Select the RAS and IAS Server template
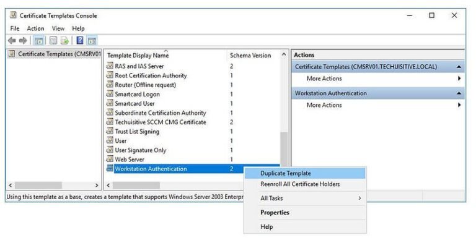The height and width of the screenshot is (243, 476). (139, 66)
